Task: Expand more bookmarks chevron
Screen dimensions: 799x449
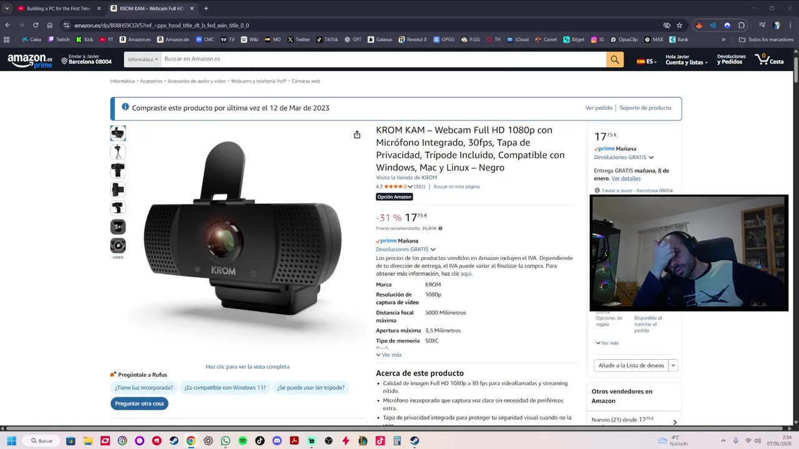Action: (723, 39)
